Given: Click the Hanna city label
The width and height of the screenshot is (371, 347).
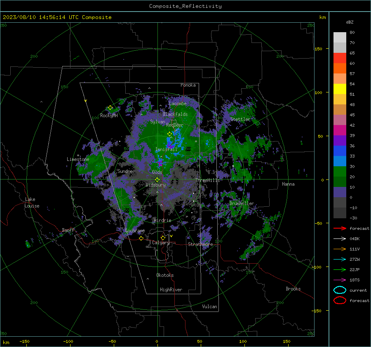Looking at the screenshot, I should 288,184.
